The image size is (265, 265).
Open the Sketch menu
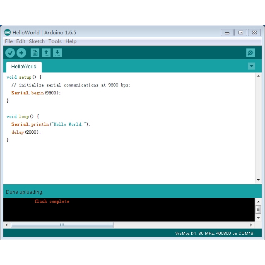[37, 41]
